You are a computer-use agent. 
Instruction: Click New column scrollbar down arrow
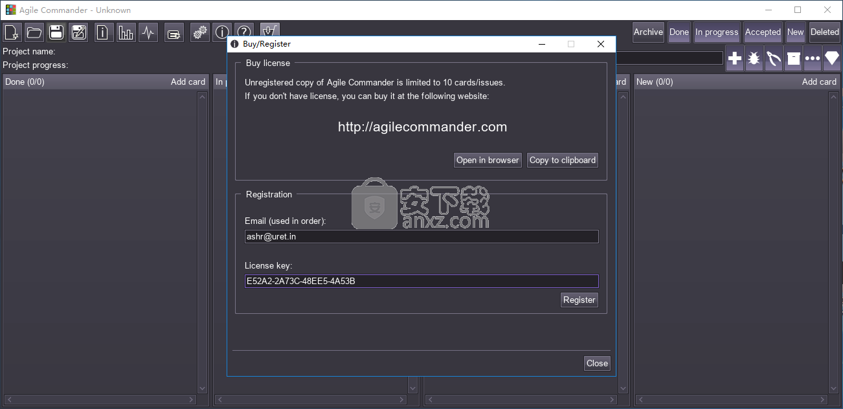[x=833, y=388]
